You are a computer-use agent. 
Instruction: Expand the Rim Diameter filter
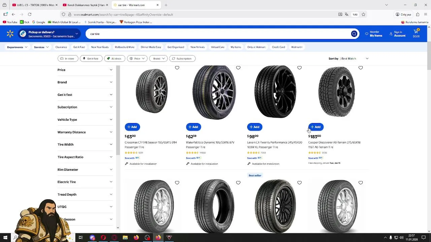point(85,169)
